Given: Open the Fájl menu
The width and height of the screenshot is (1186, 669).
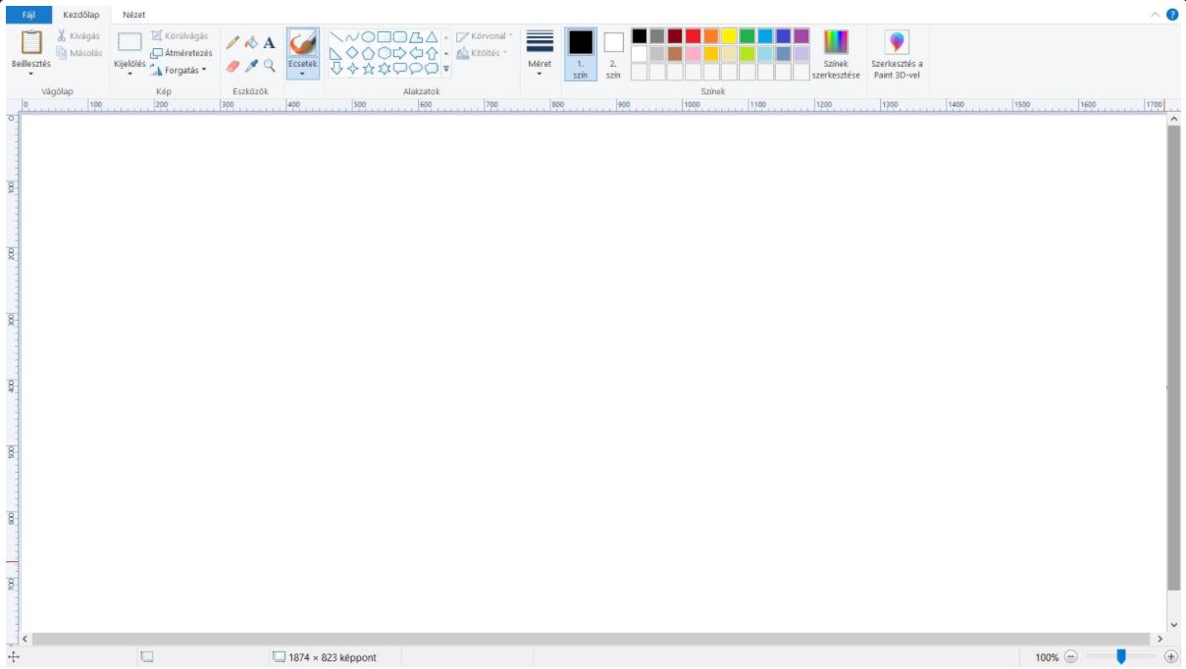Looking at the screenshot, I should pos(28,15).
